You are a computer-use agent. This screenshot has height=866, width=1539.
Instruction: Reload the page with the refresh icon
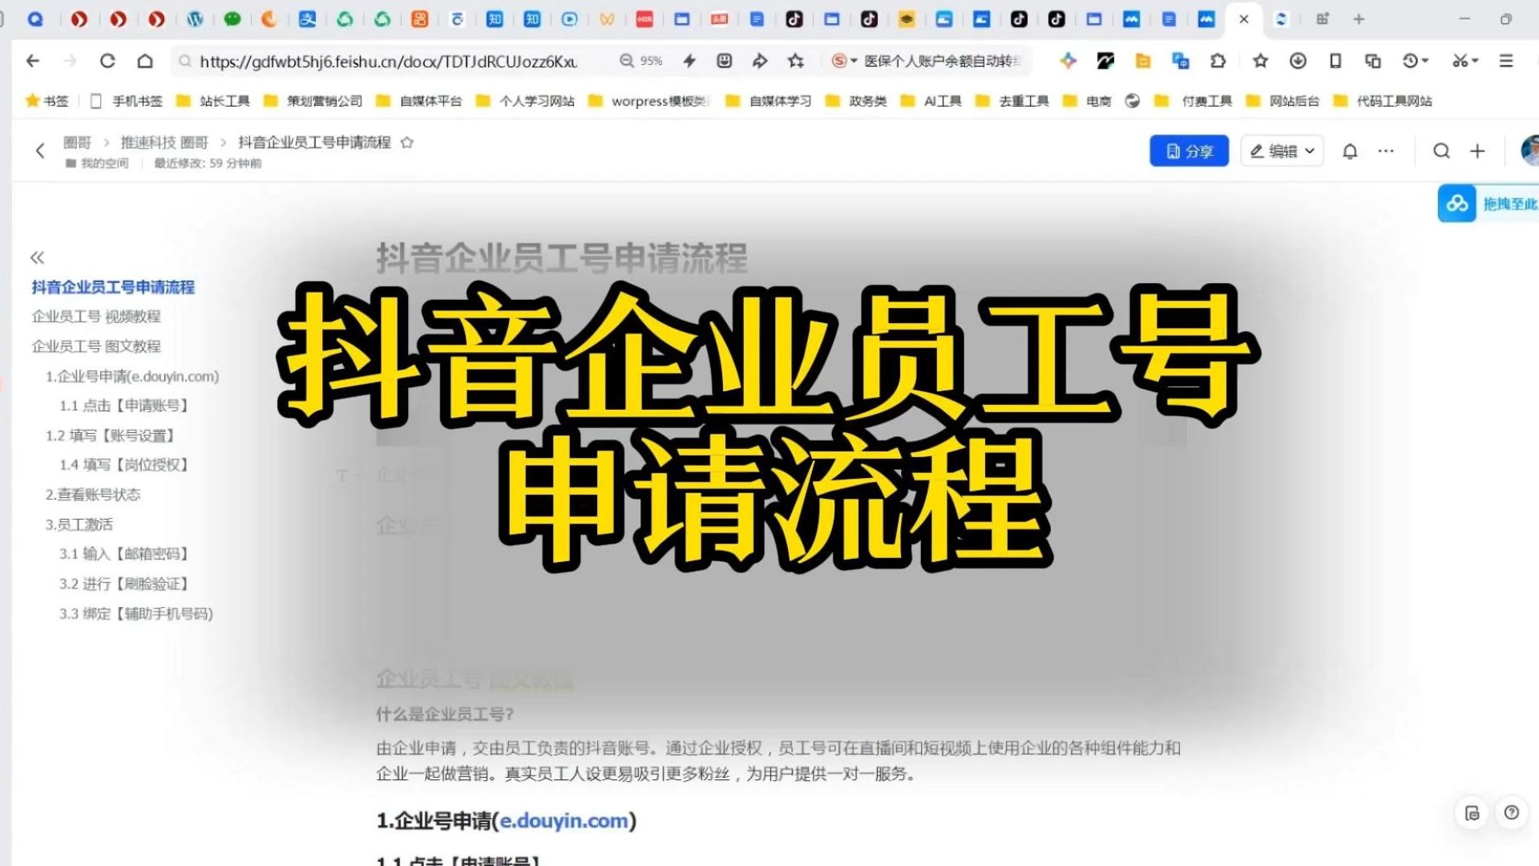pyautogui.click(x=107, y=61)
